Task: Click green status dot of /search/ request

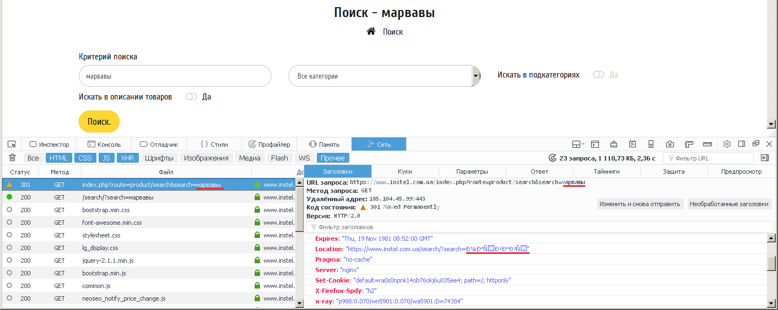Action: pyautogui.click(x=9, y=197)
